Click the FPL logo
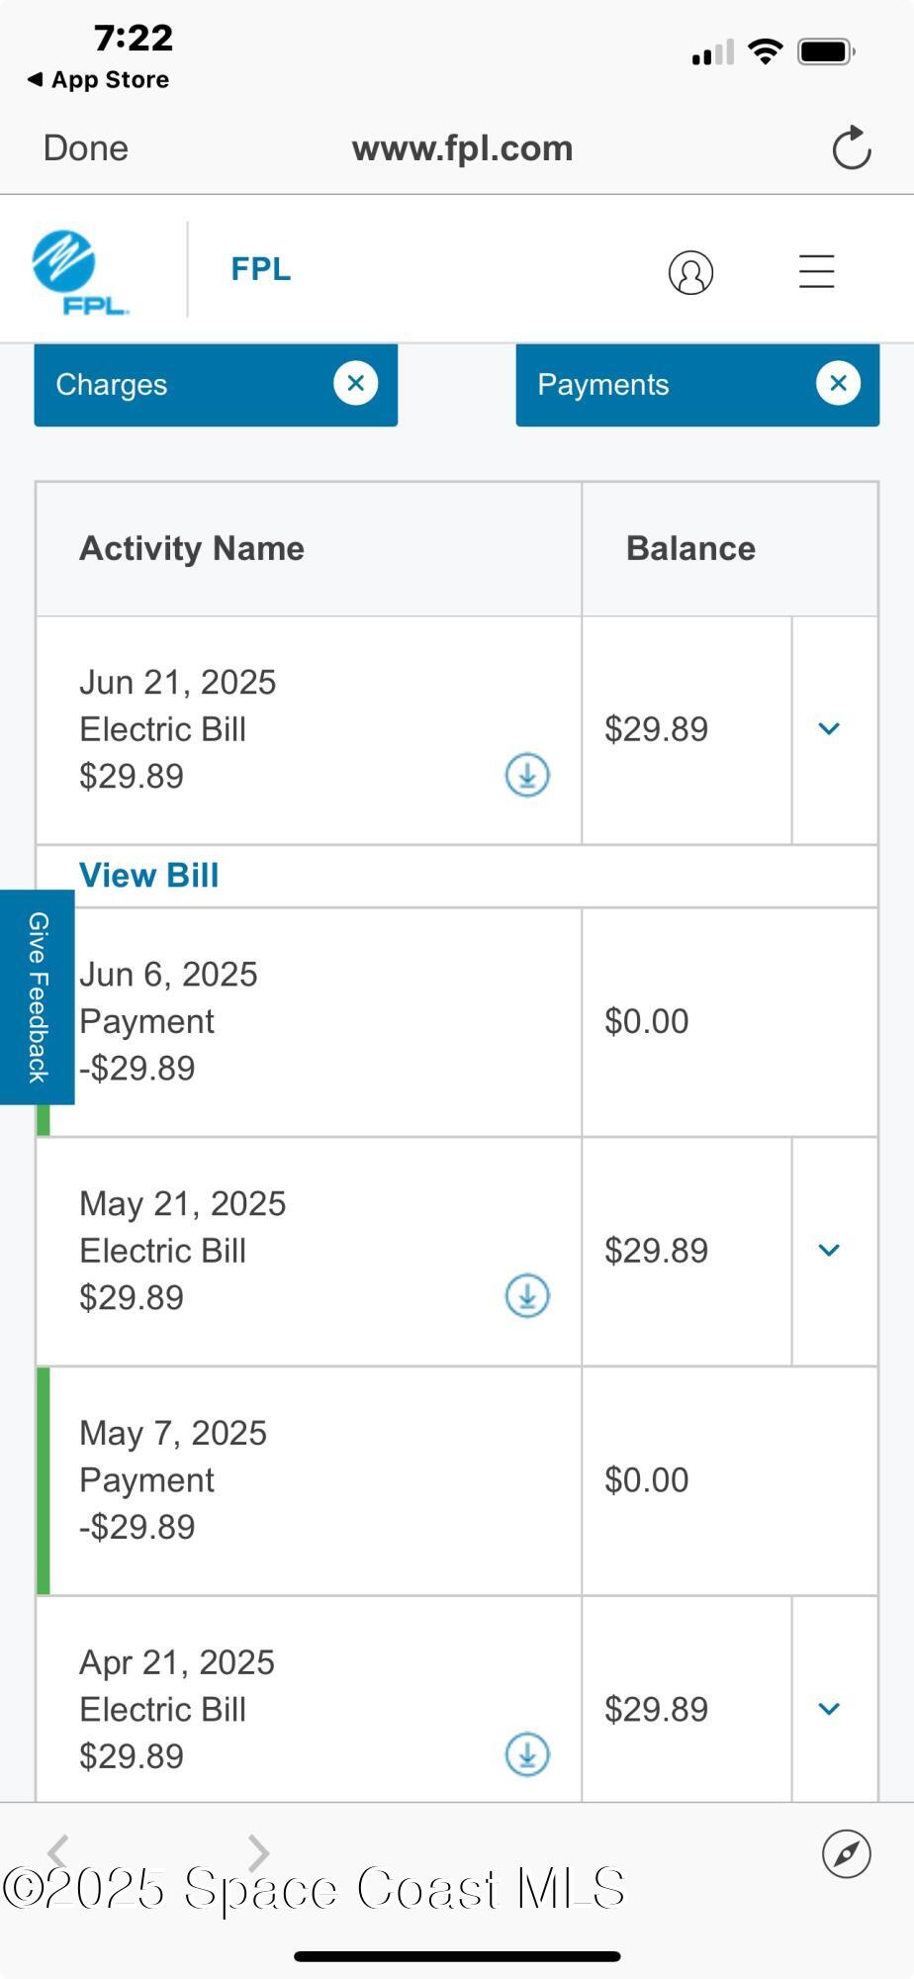914x1979 pixels. [x=79, y=272]
